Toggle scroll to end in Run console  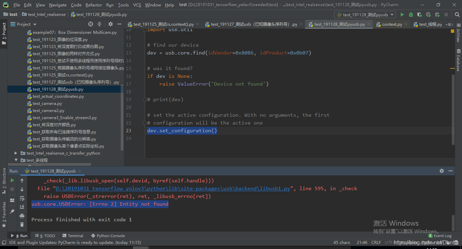[x=22, y=207]
